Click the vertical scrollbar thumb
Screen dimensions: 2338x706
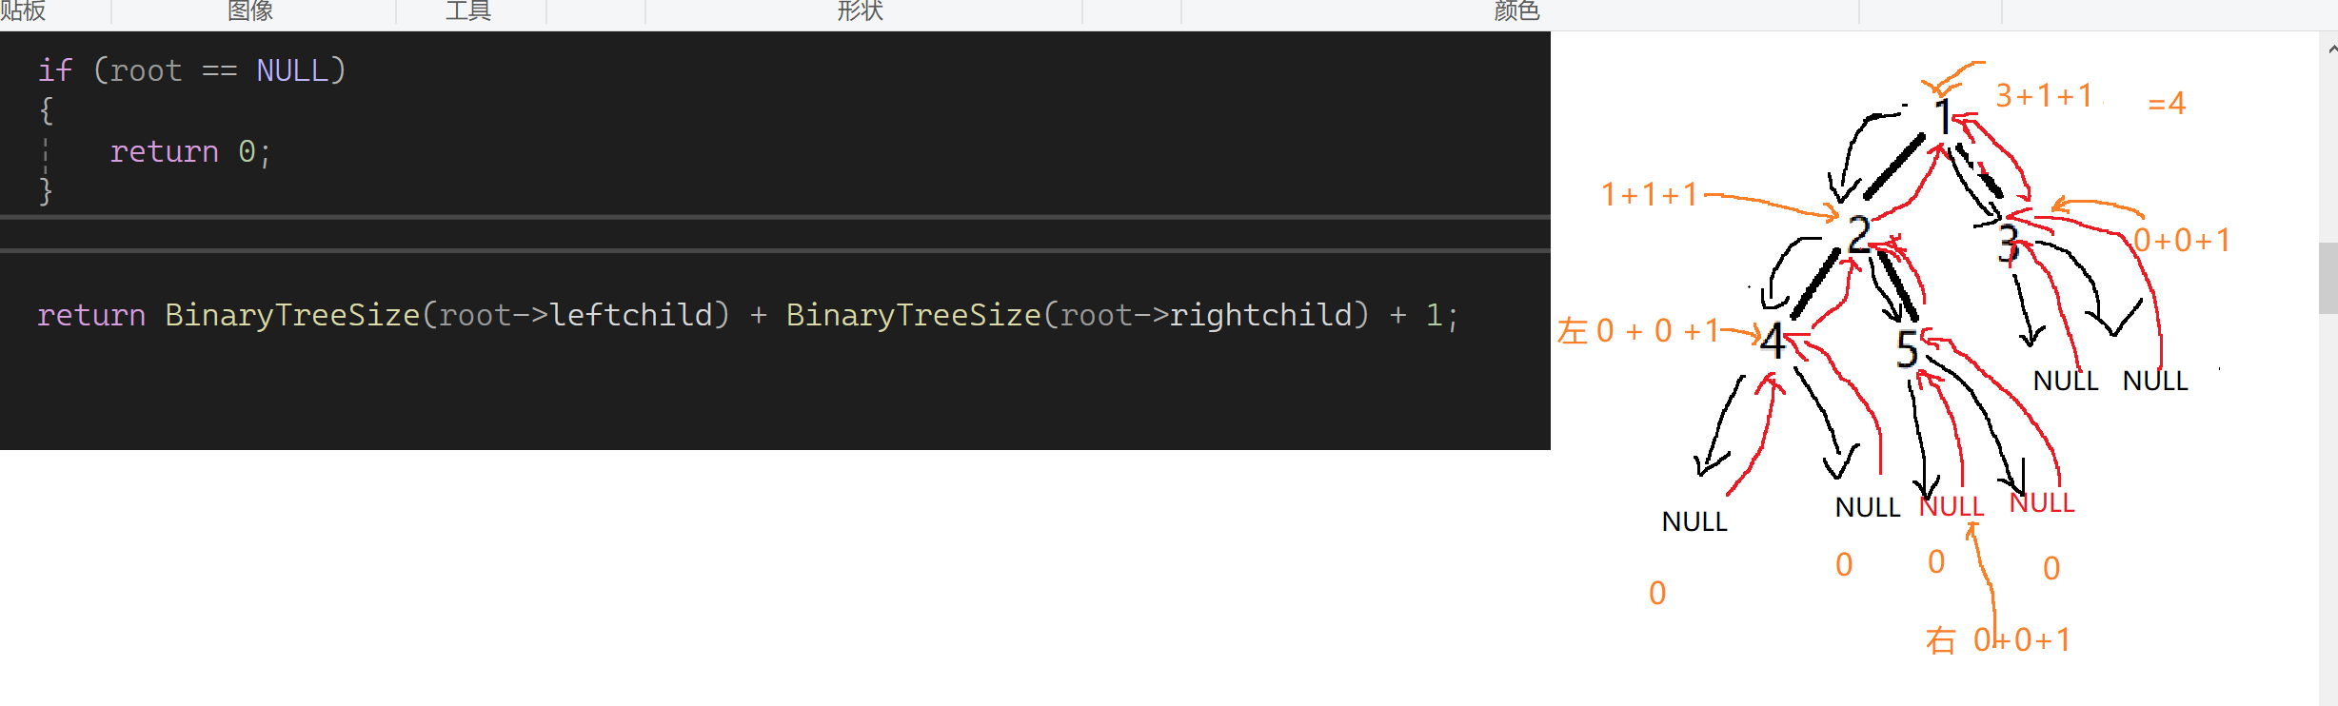2328,278
